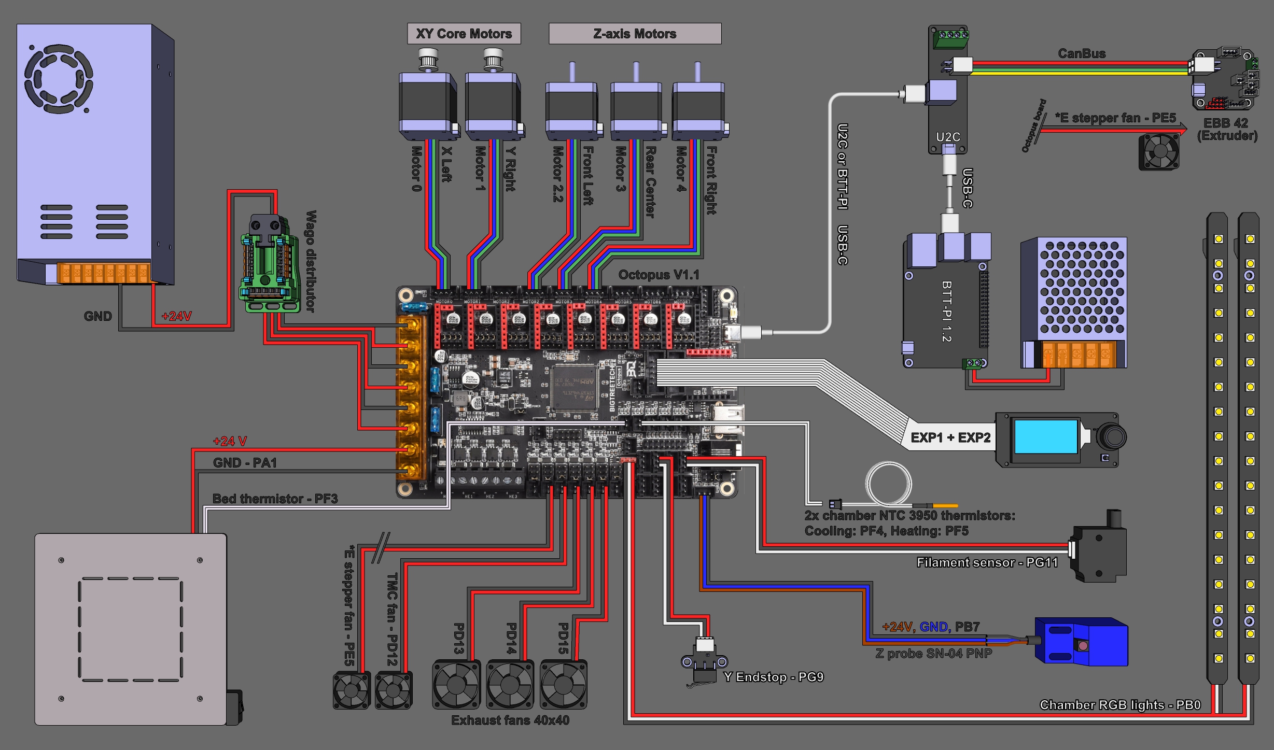The image size is (1274, 750).
Task: Select the X Left stepper motor
Action: [x=428, y=95]
